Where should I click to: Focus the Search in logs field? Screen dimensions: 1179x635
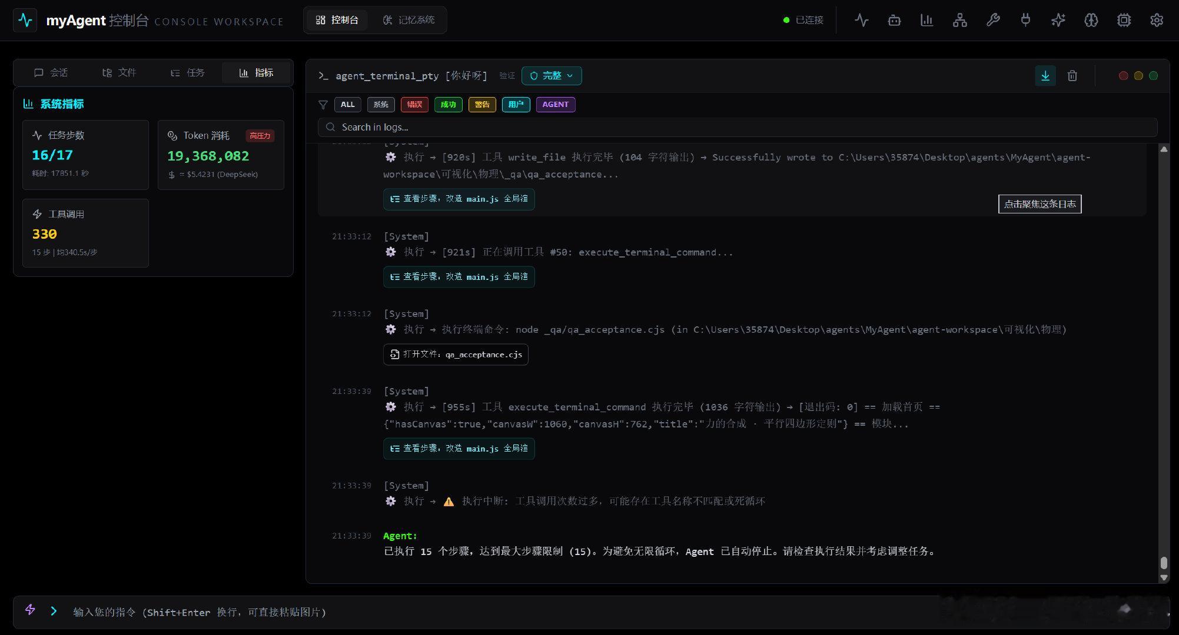(x=738, y=127)
